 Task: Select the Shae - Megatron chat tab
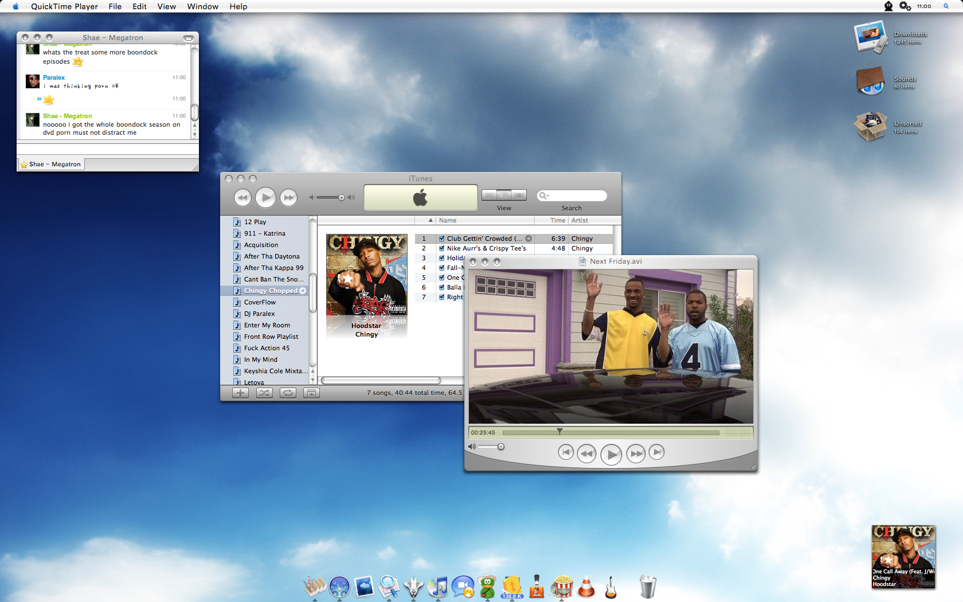coord(51,164)
